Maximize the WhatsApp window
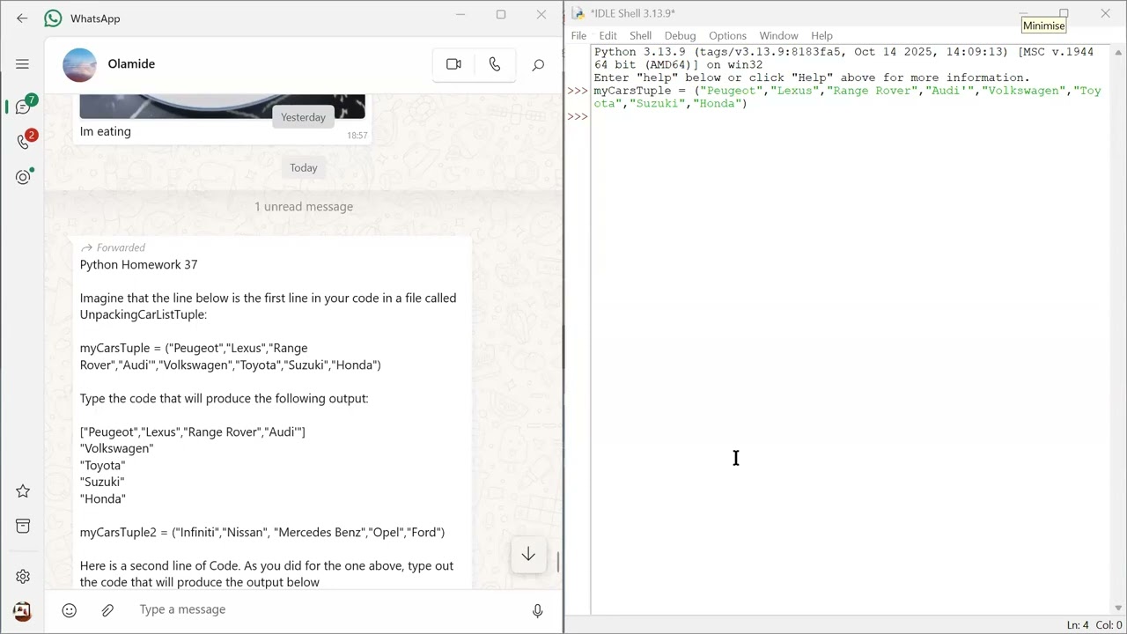The image size is (1127, 634). click(501, 15)
